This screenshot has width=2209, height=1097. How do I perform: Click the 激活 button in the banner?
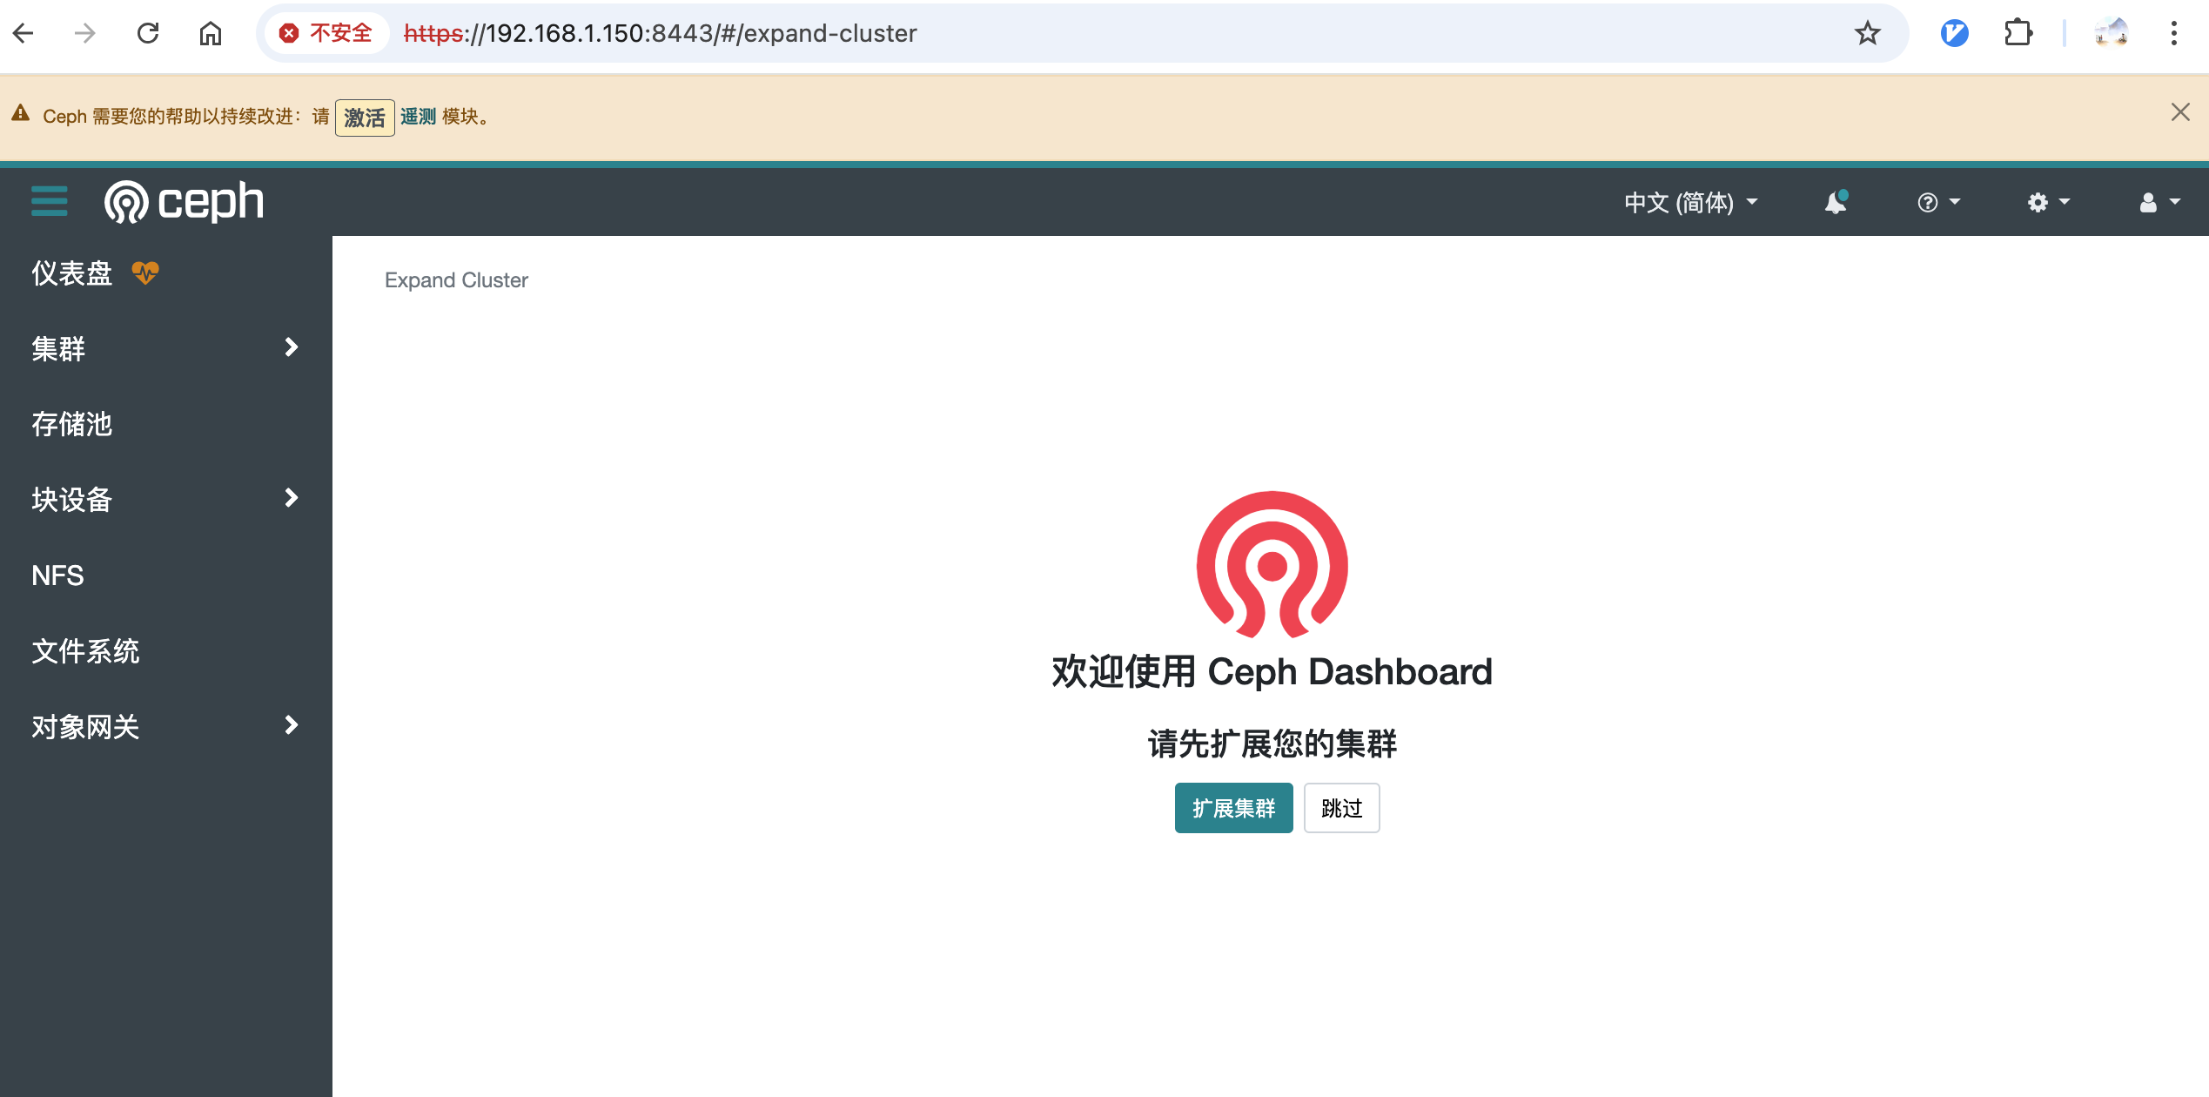364,117
